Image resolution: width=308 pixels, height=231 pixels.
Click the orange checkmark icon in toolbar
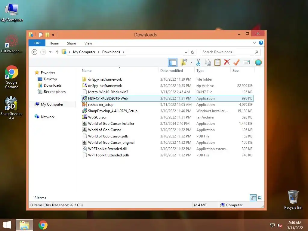tap(236, 62)
